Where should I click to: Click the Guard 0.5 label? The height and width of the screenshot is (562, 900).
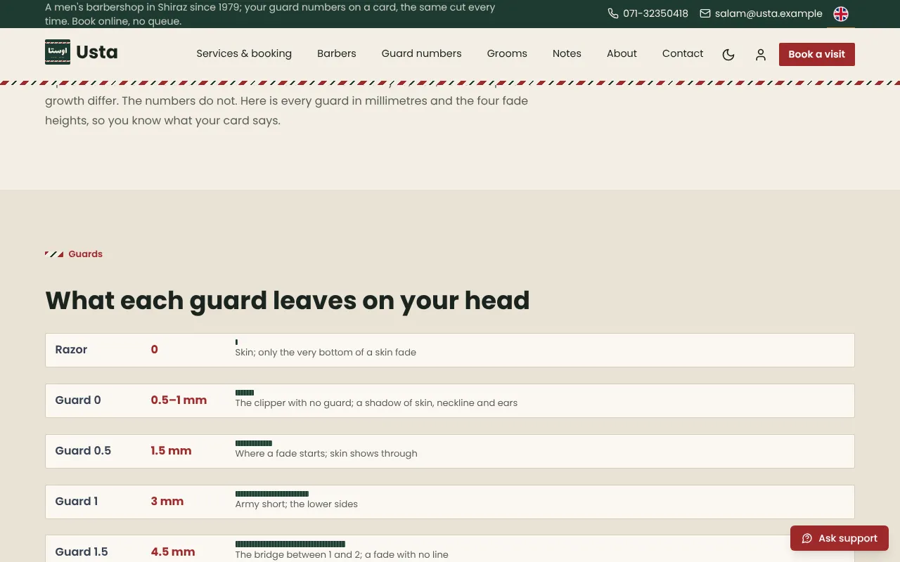(83, 451)
